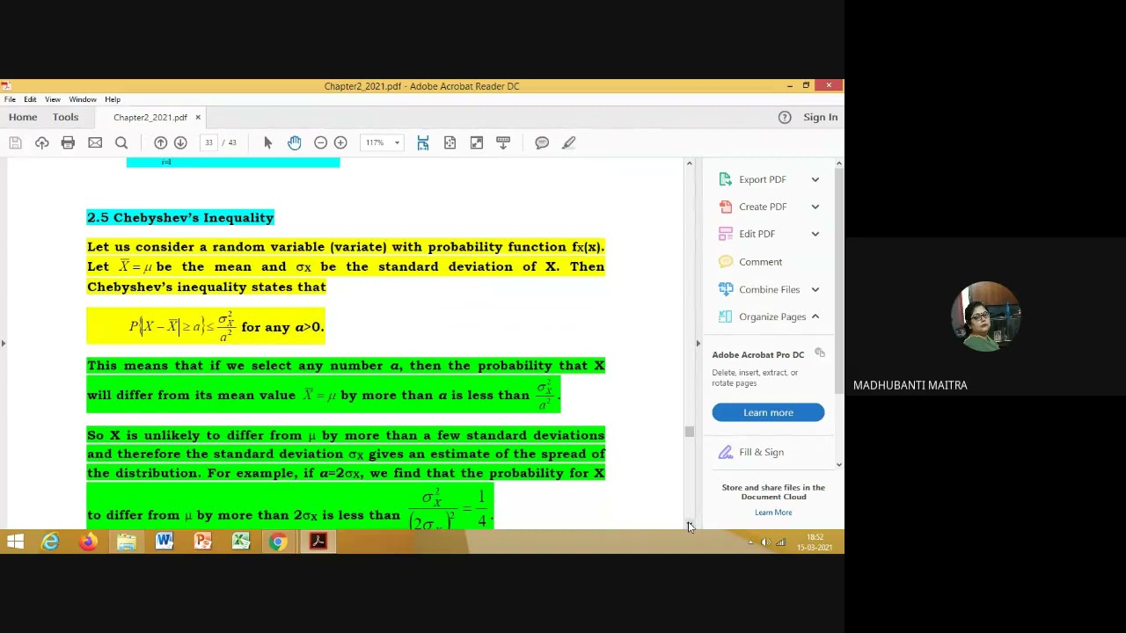Switch to the Home tab
Image resolution: width=1126 pixels, height=633 pixels.
click(23, 117)
